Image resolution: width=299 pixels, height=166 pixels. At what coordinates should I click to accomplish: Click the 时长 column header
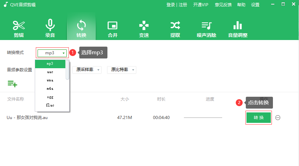pos(161,99)
